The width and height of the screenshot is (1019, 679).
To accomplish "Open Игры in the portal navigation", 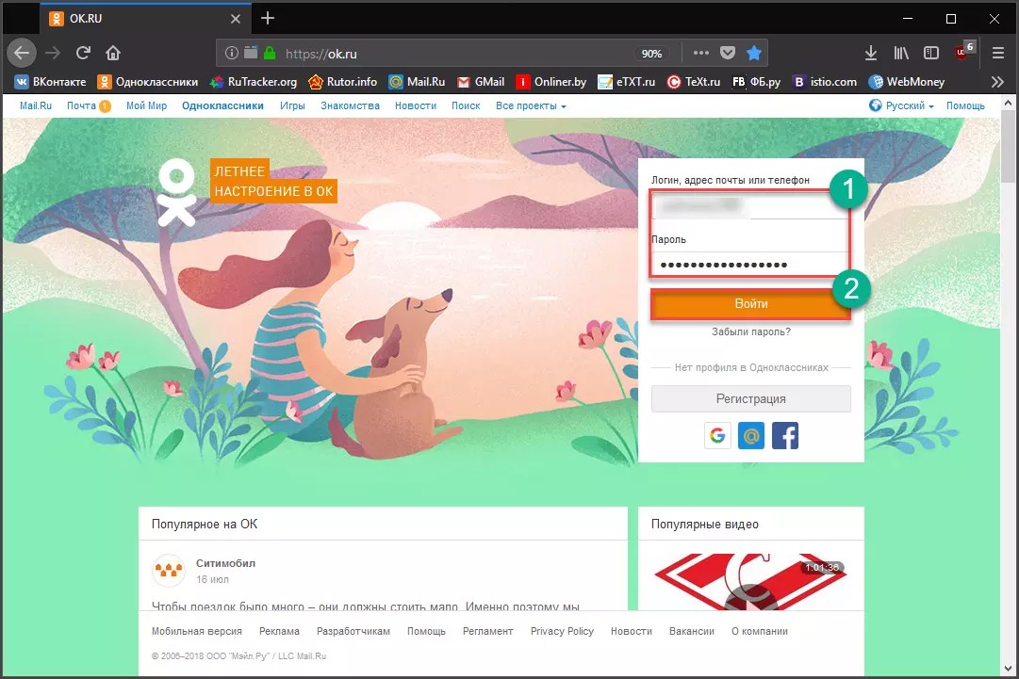I will (292, 105).
